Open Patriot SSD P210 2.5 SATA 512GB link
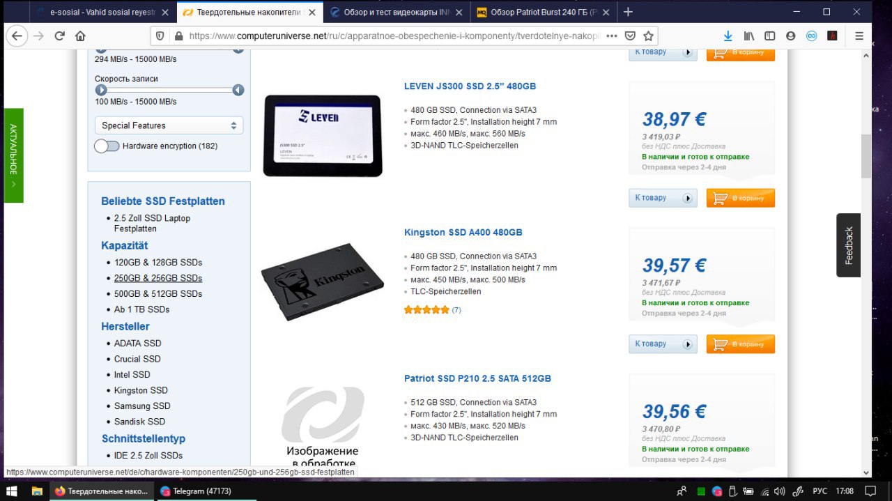892x501 pixels. pos(477,379)
